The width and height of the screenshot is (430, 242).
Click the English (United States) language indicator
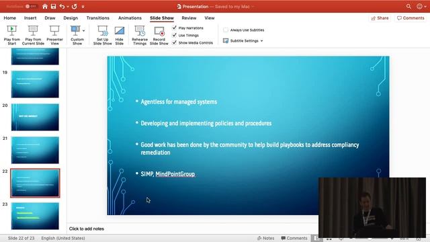[x=63, y=238]
